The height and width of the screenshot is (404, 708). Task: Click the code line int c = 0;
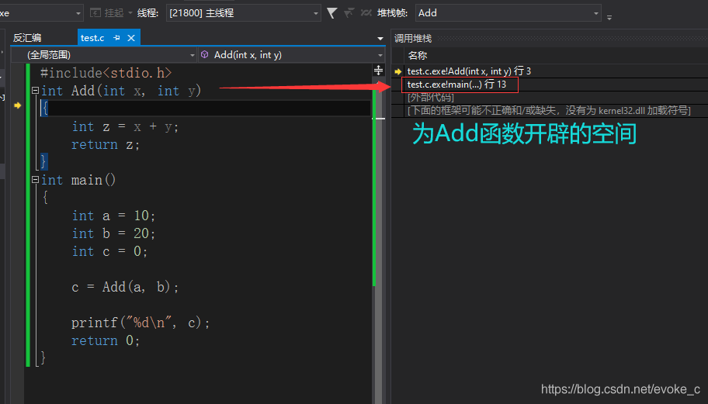pos(109,251)
